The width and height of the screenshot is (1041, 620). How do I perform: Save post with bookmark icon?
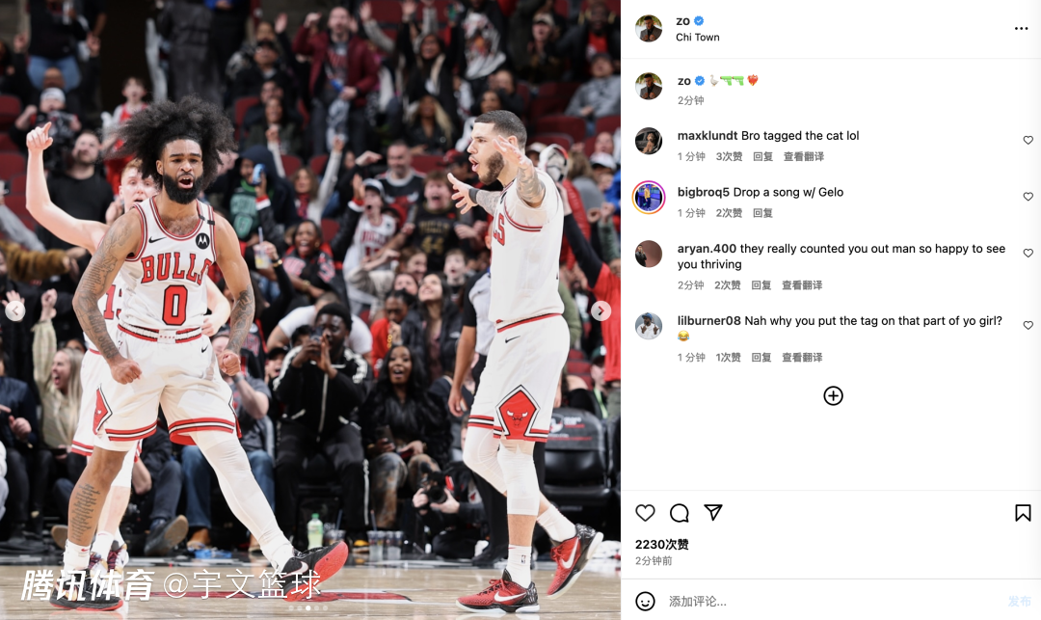point(1023,512)
